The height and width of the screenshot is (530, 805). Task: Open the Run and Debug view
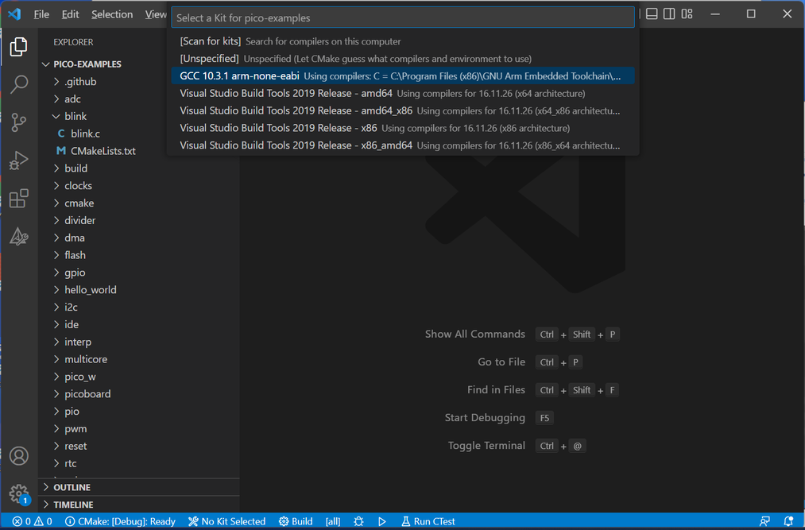(18, 161)
